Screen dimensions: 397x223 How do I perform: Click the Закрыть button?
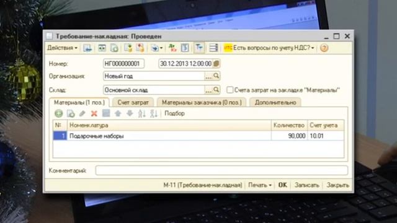337,185
